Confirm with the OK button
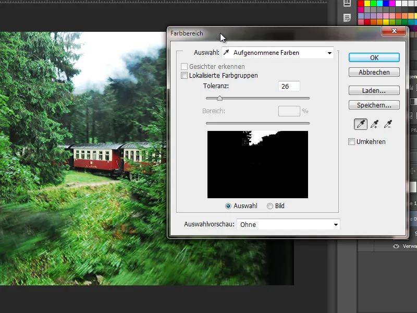This screenshot has width=417, height=313. pyautogui.click(x=374, y=57)
